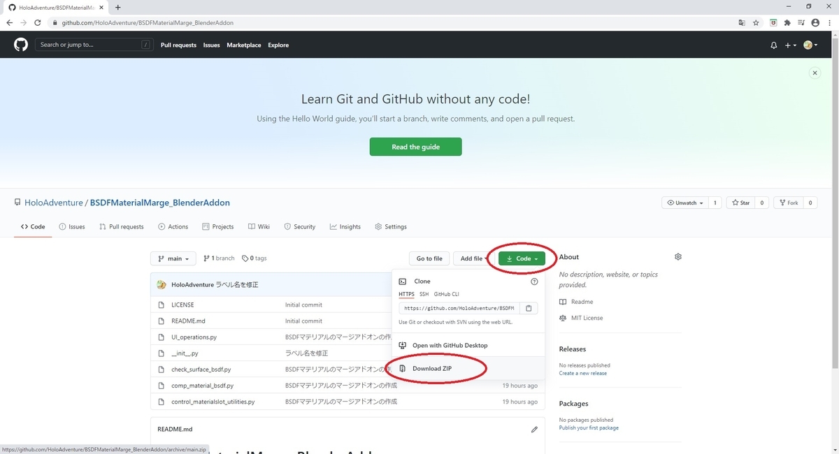Switch to the Pull requests tab
This screenshot has height=454, width=839.
click(x=121, y=226)
